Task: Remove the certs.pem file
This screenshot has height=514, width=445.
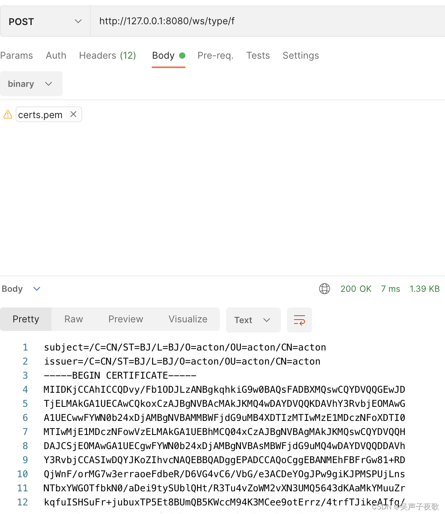Action: [x=73, y=114]
